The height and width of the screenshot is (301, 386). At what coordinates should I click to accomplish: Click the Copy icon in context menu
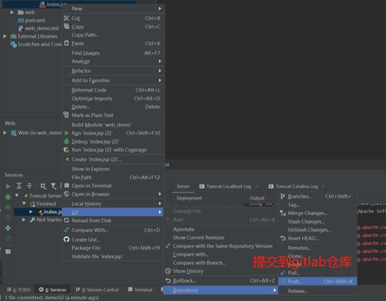pos(67,26)
